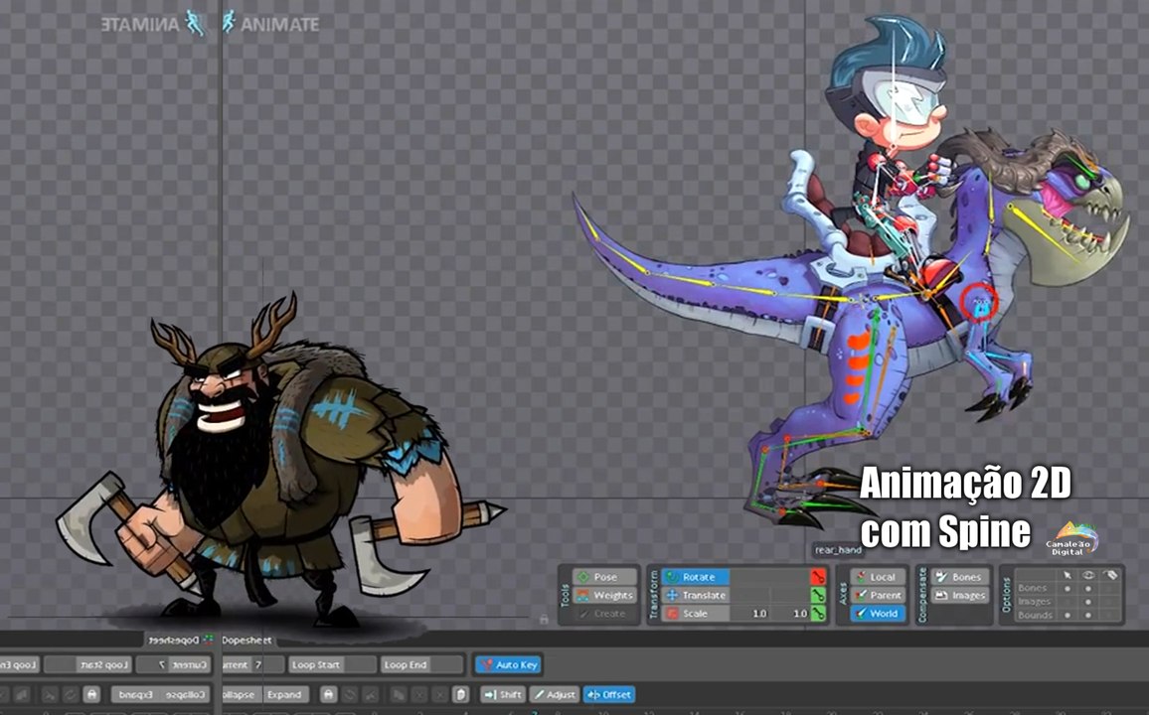Toggle Images visibility dot in Options
Screen dimensions: 1149x715
coord(1088,602)
